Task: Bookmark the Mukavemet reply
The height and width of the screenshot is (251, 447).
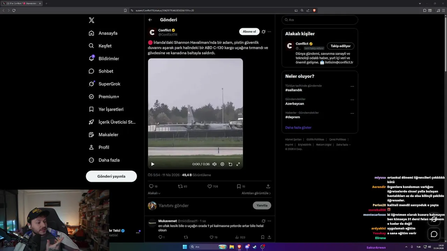Action: pos(263,237)
